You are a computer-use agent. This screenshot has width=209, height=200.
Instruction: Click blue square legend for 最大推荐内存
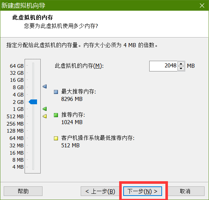tap(56, 92)
